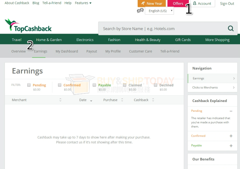Expand the Confirmed cashback explanation
This screenshot has height=169, width=240.
tap(231, 136)
